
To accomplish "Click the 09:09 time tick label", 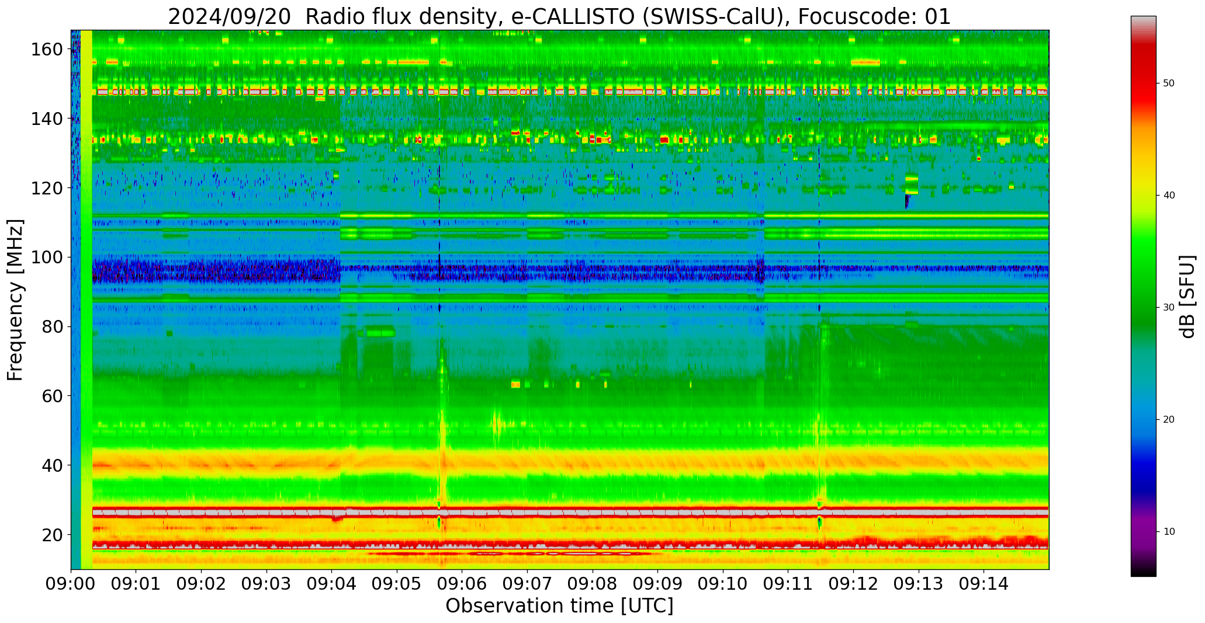I will tap(658, 583).
